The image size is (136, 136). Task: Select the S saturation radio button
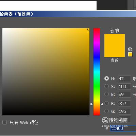(106, 86)
